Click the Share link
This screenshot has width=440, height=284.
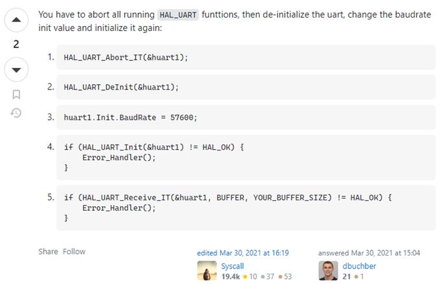(x=47, y=252)
